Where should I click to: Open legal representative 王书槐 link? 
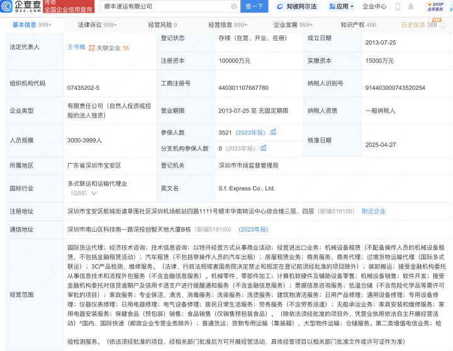coord(75,48)
